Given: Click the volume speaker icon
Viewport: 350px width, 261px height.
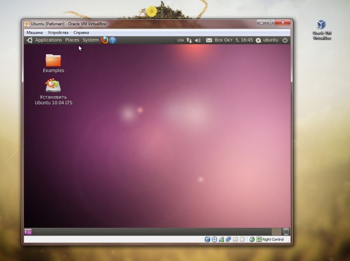Looking at the screenshot, I should (x=198, y=40).
